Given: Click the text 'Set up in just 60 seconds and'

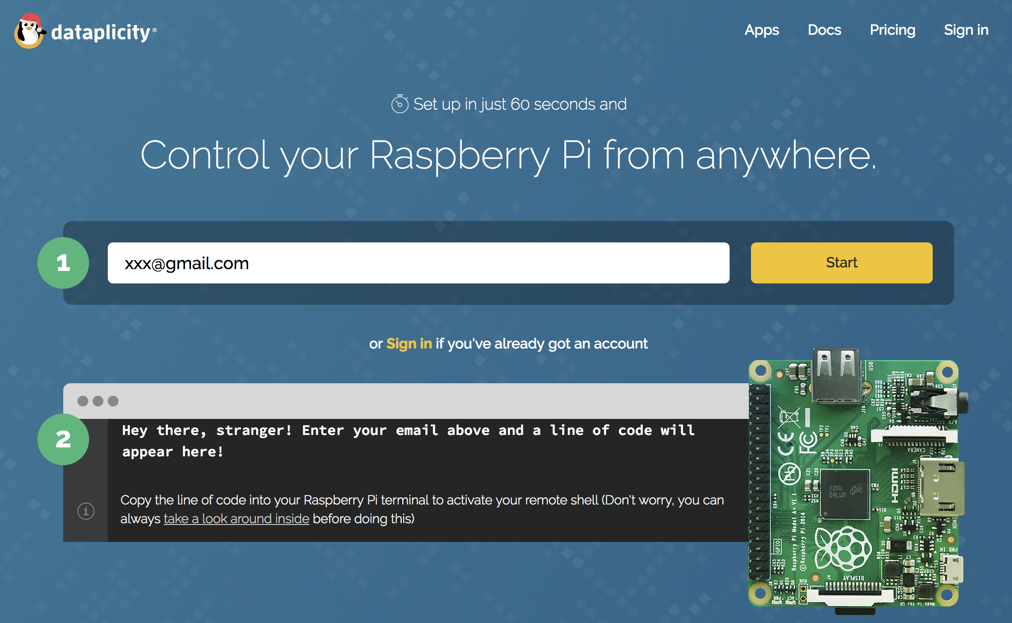Looking at the screenshot, I should tap(520, 104).
